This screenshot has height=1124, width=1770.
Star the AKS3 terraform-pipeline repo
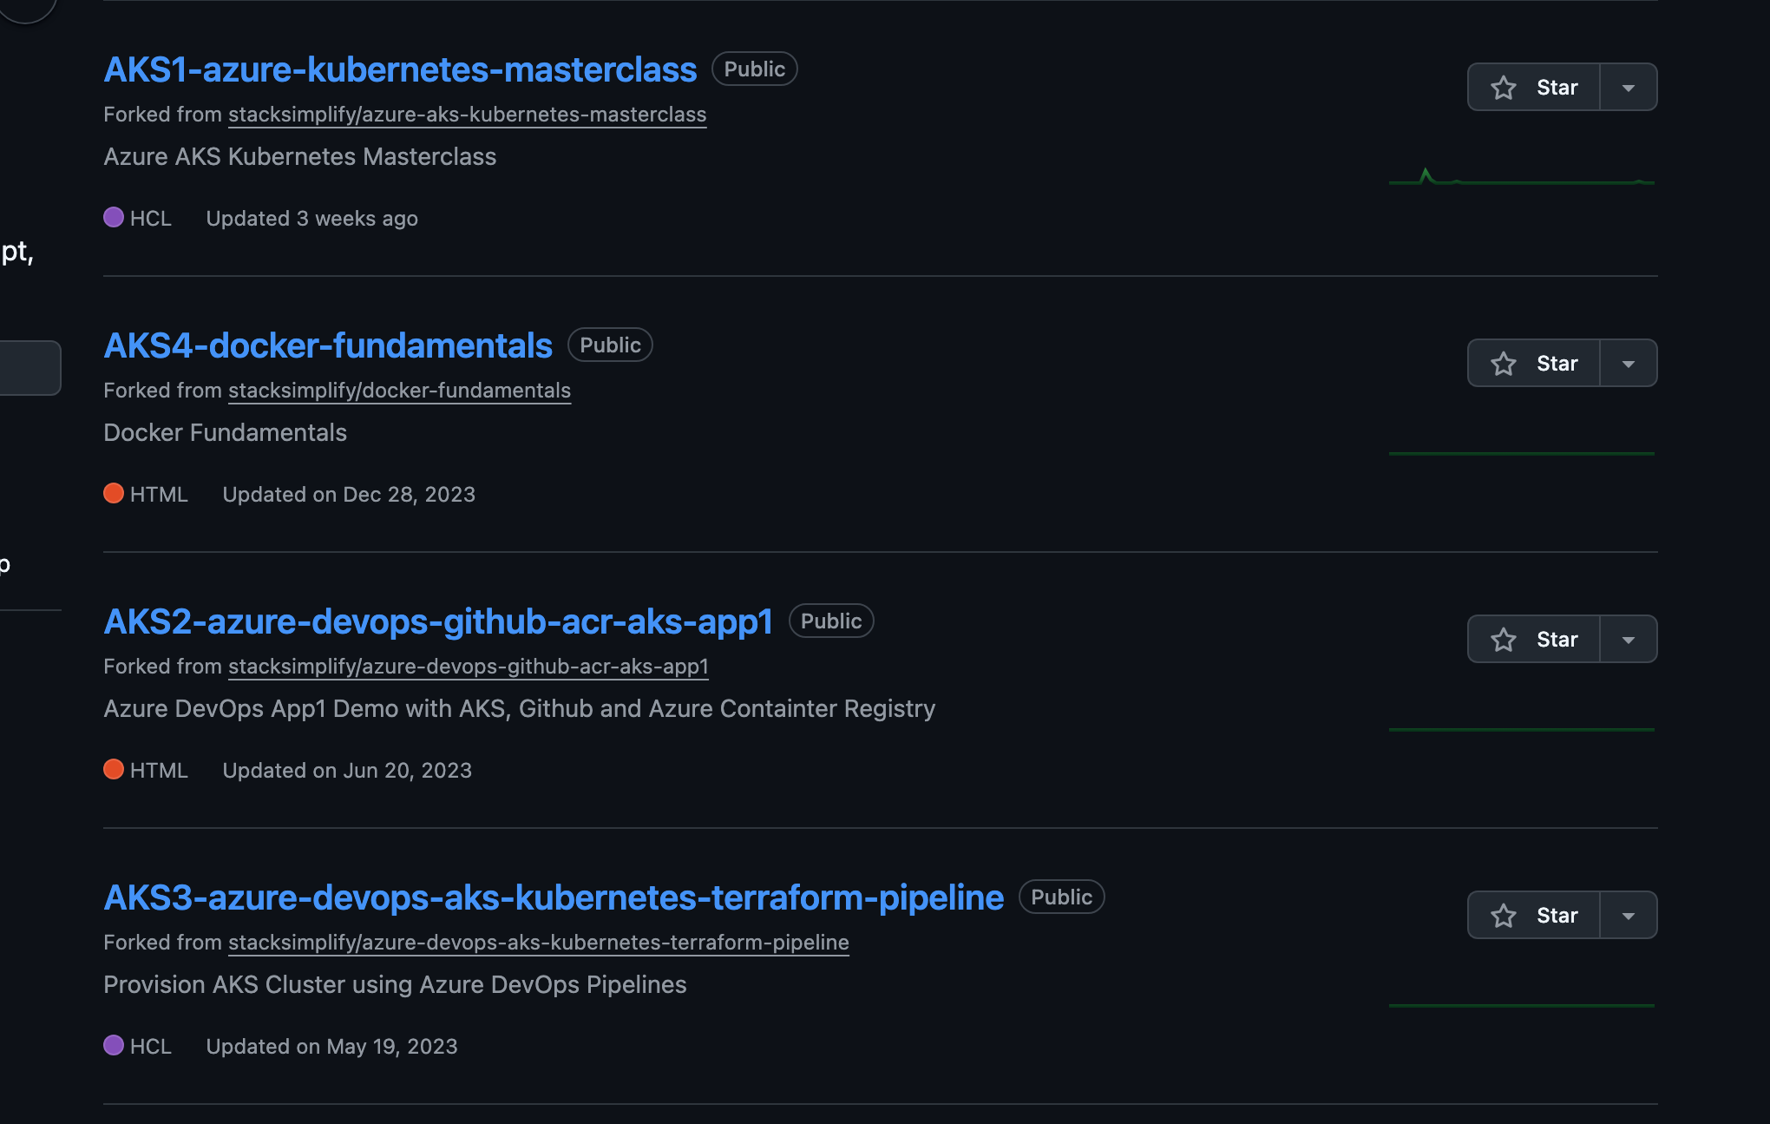pos(1533,915)
